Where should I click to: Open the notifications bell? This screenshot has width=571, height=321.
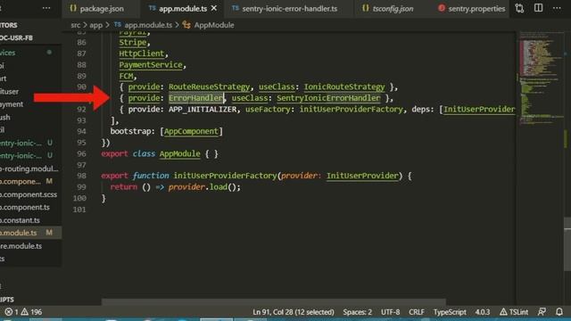coord(559,312)
